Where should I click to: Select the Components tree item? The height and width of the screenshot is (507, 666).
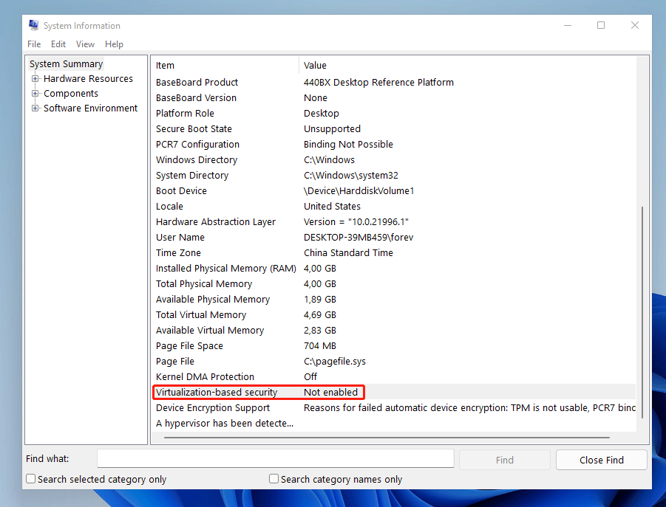(71, 93)
